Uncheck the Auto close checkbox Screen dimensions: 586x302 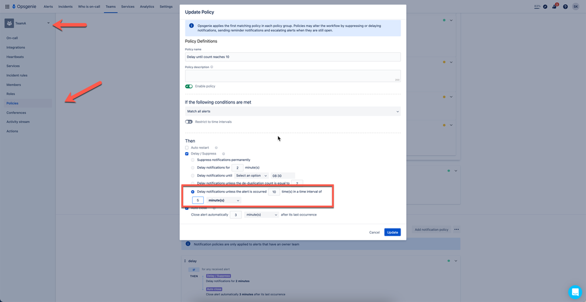187,208
